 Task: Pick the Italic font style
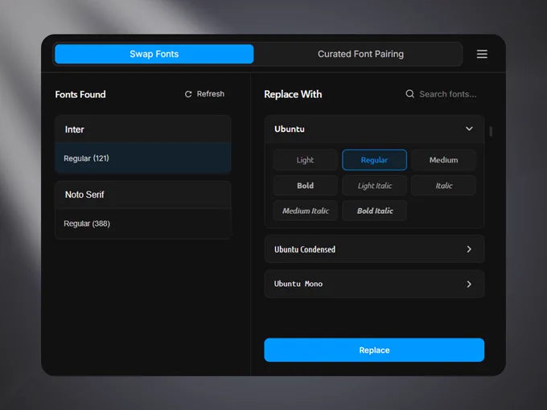point(443,186)
